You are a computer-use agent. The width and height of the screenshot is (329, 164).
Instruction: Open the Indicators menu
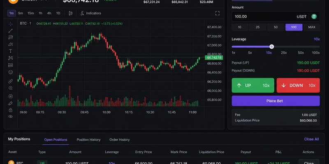[91, 13]
